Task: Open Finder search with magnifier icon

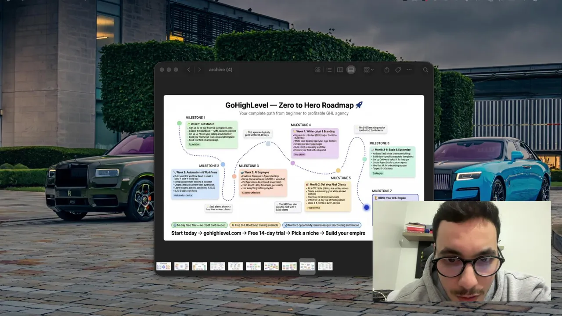Action: pos(425,70)
